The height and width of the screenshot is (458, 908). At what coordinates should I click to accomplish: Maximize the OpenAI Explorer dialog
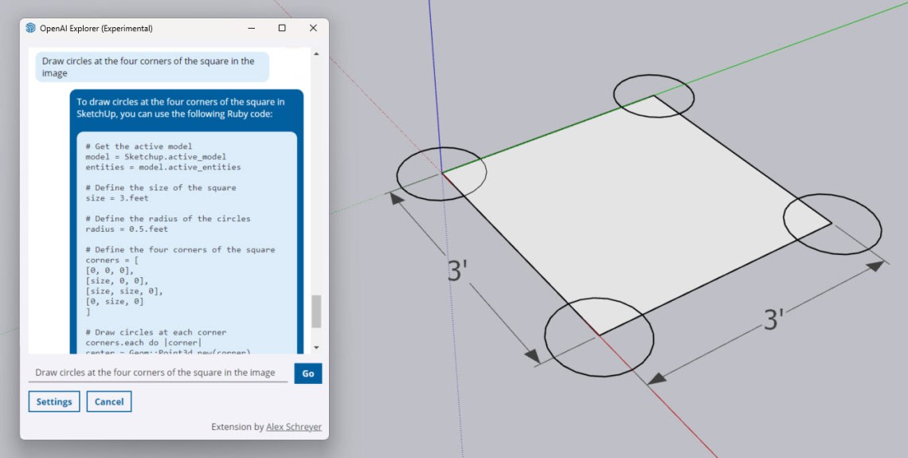[x=282, y=28]
